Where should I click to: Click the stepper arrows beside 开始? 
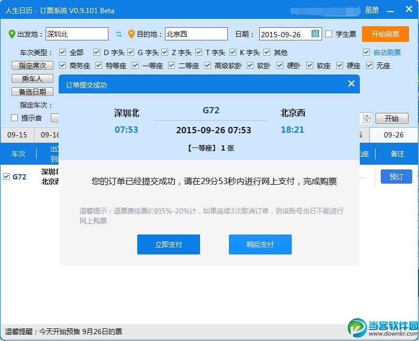point(367,118)
